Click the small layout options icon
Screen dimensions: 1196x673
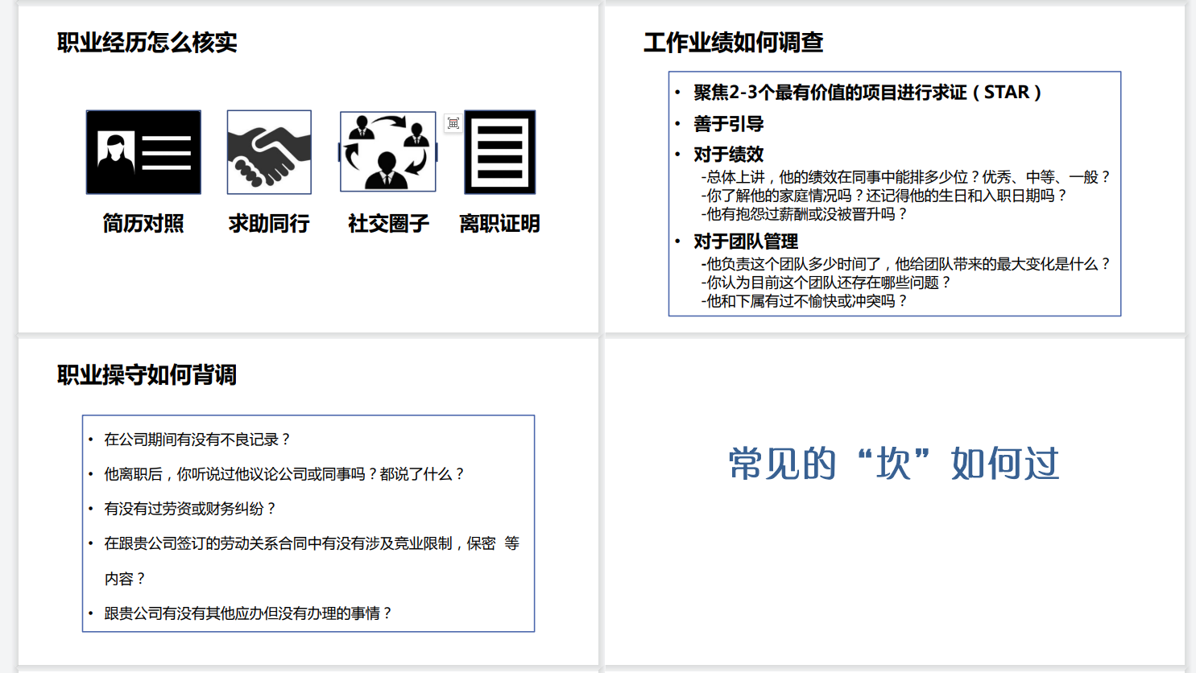453,123
